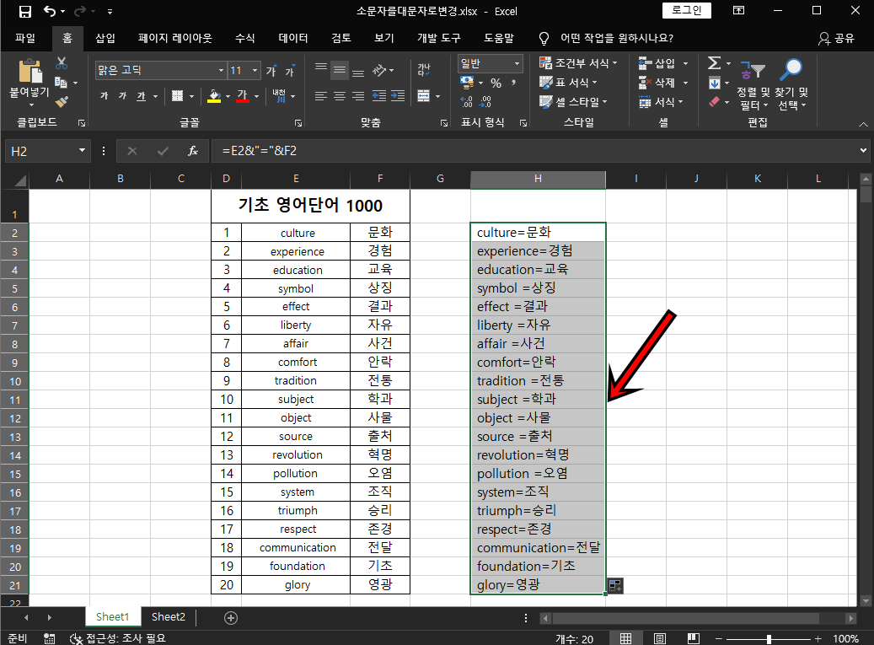The image size is (874, 645).
Task: Click the Auto Fill Options icon below H21
Action: click(614, 585)
